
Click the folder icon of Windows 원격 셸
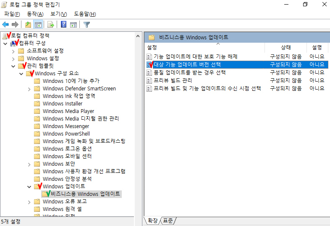37,209
